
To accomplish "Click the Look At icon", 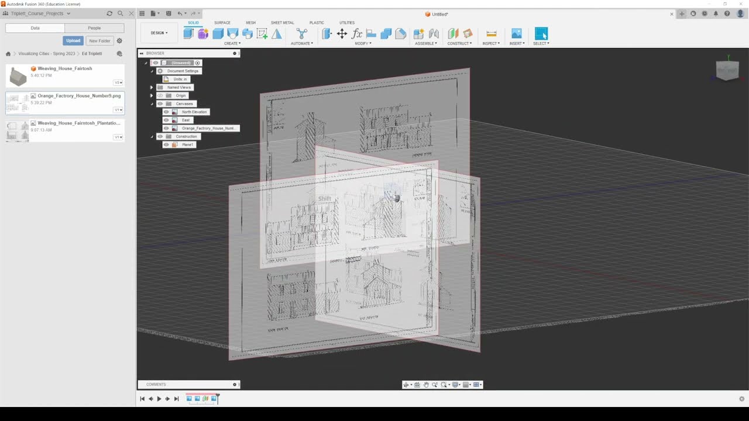I will (x=417, y=385).
